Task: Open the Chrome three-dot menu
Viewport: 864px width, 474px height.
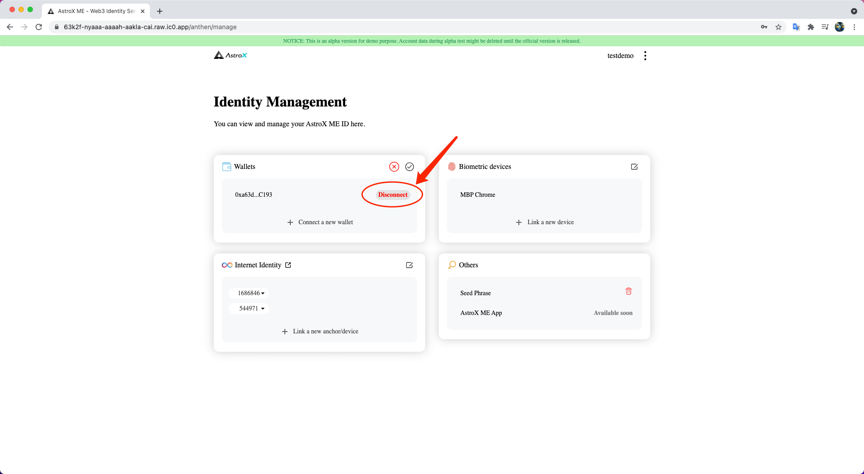Action: (854, 27)
